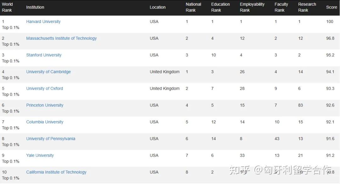Sort by Faculty Rank header
The width and height of the screenshot is (340, 184).
pos(281,7)
